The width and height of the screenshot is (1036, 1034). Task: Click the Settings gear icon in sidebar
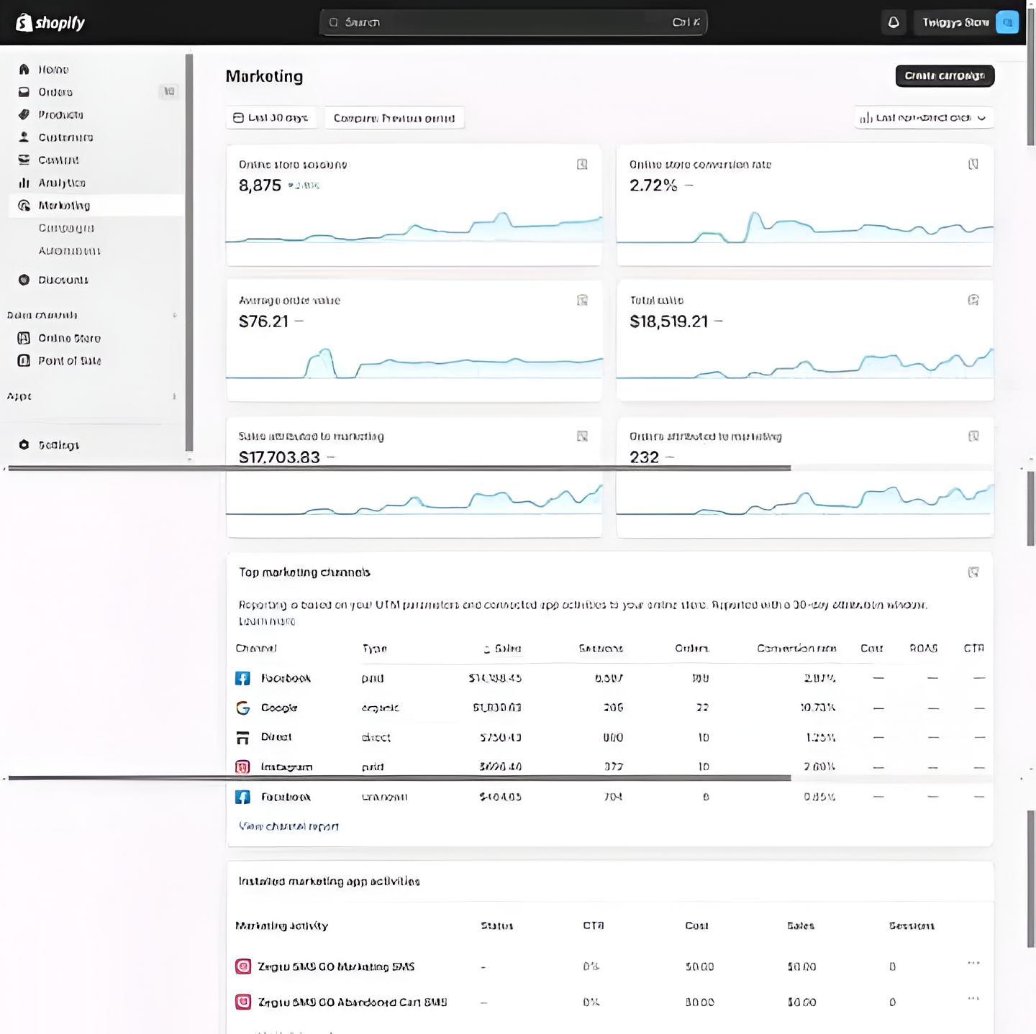(x=24, y=445)
